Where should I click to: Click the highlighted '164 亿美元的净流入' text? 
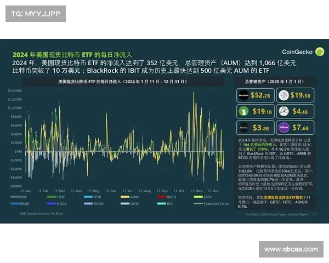pos(259,145)
